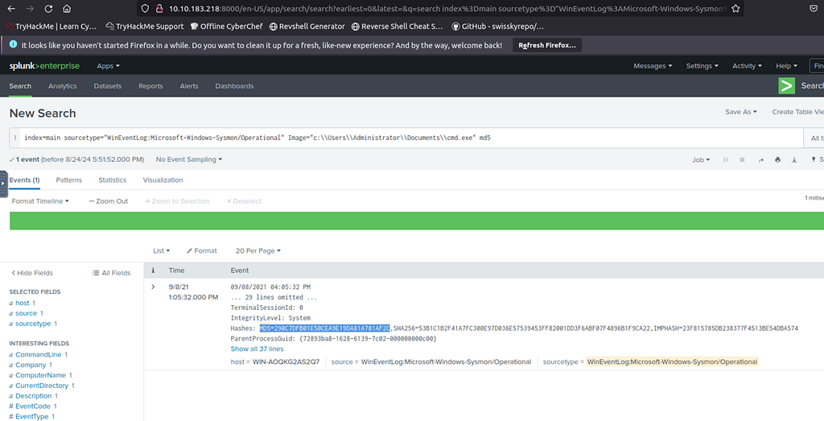Go back using the browser back arrow
The width and height of the screenshot is (824, 421).
coord(11,8)
